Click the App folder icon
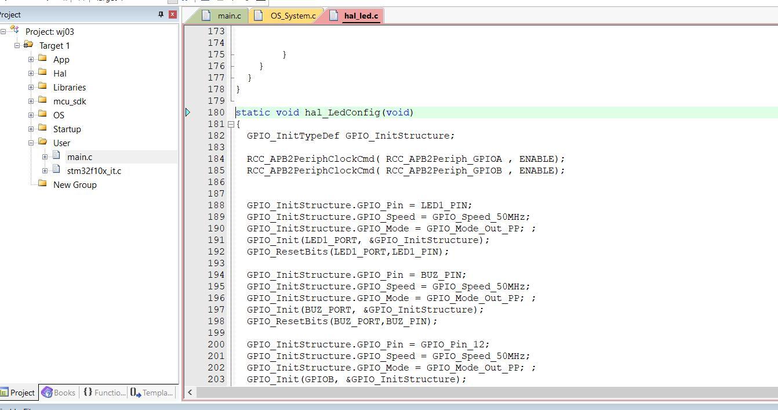Screen dimensions: 778x410 [42, 59]
